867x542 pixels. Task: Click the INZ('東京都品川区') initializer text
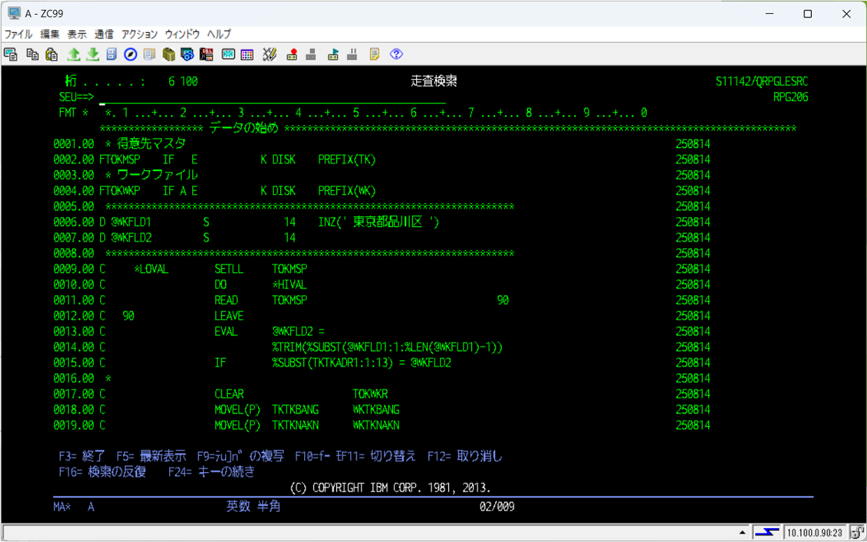click(x=378, y=222)
